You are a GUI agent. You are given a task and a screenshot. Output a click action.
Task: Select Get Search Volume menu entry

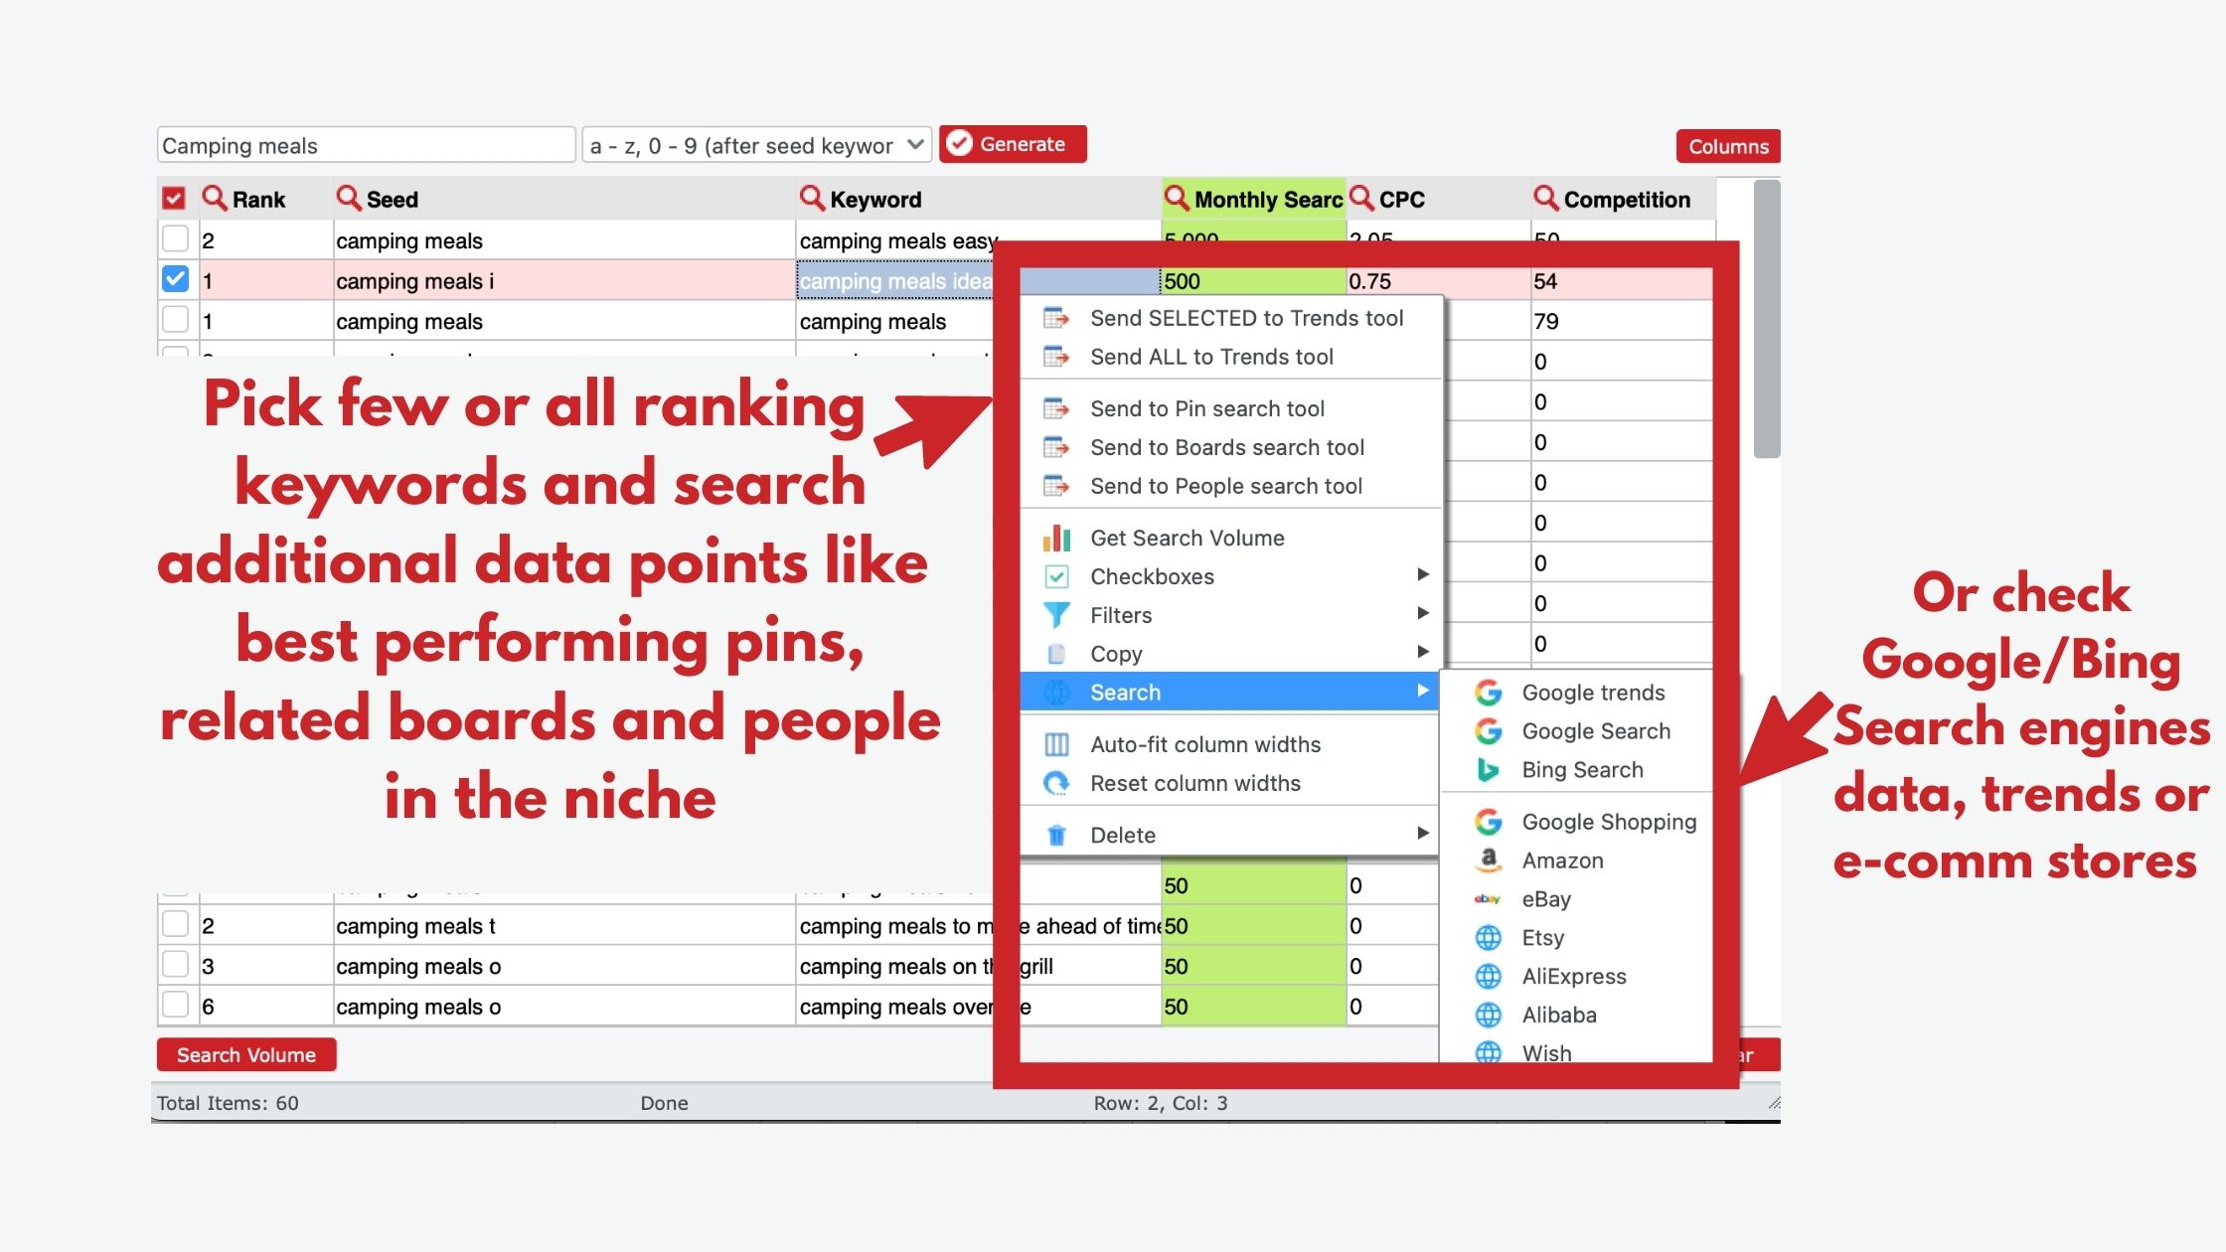[1230, 538]
